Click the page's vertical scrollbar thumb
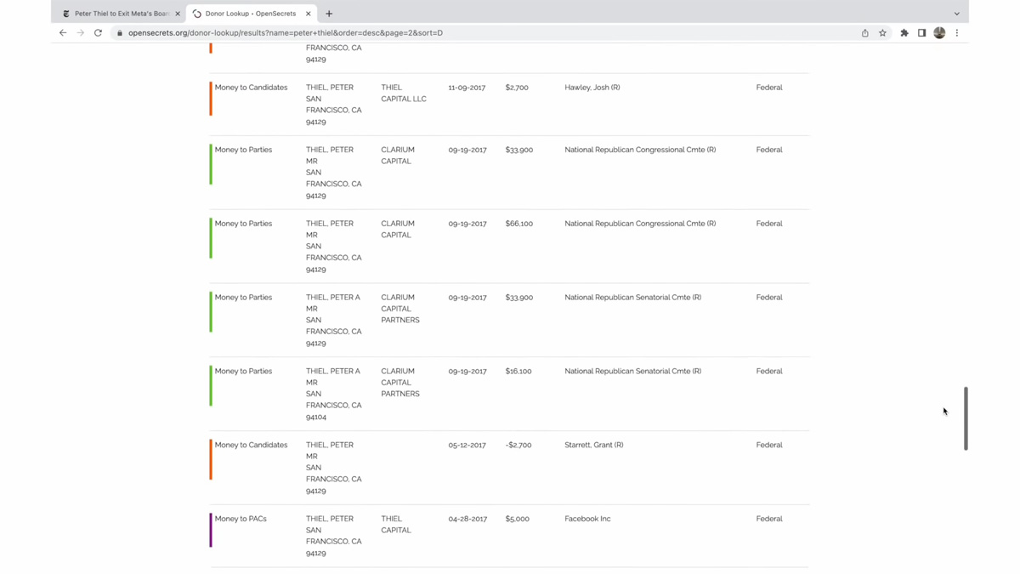The width and height of the screenshot is (1020, 574). (966, 418)
